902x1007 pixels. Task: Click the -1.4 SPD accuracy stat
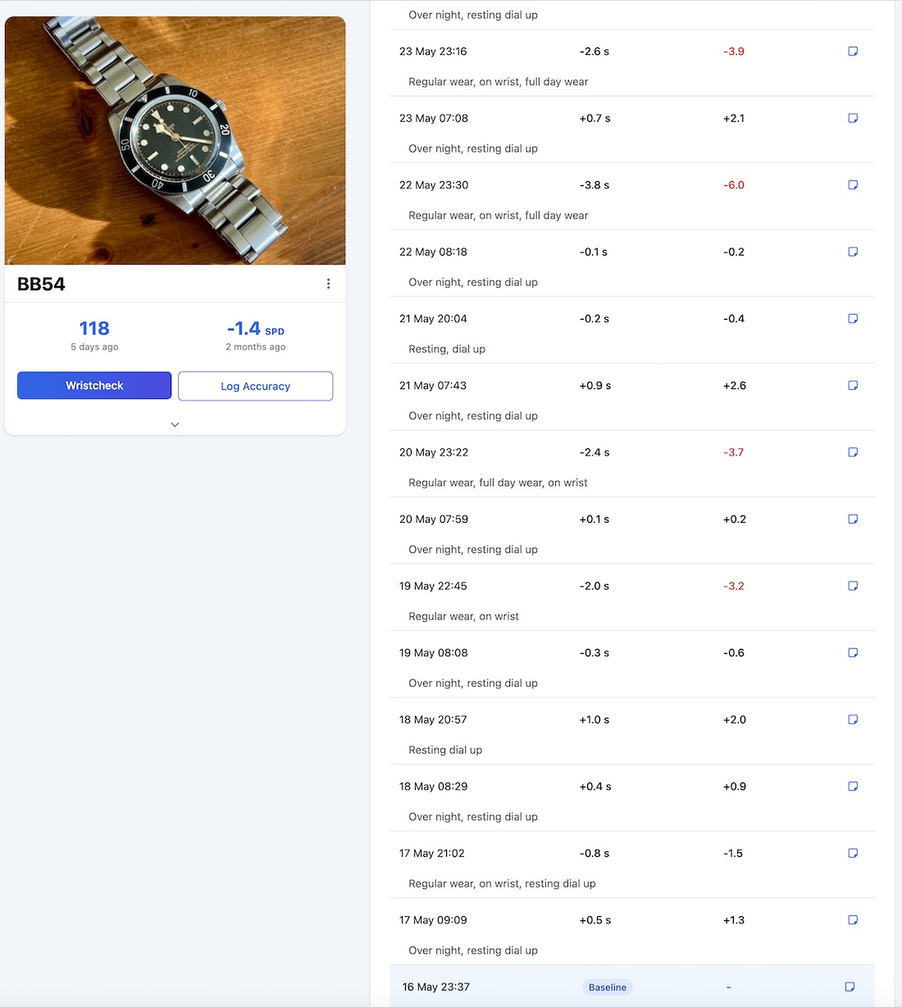point(255,329)
